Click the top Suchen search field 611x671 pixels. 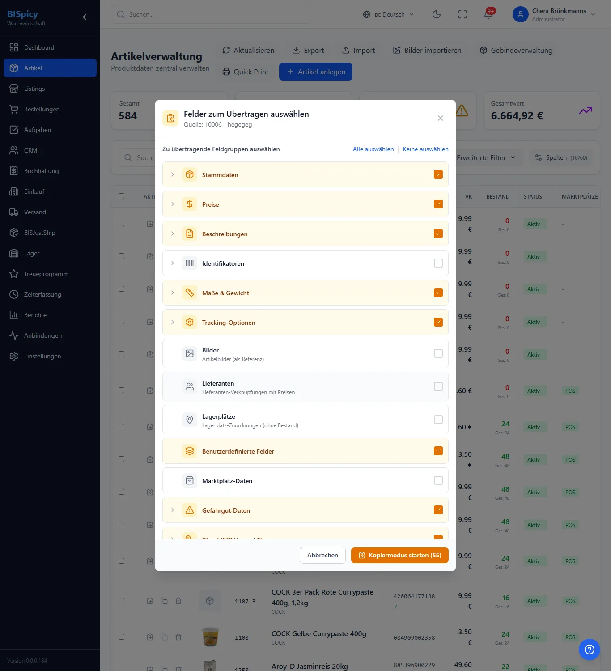pyautogui.click(x=211, y=14)
